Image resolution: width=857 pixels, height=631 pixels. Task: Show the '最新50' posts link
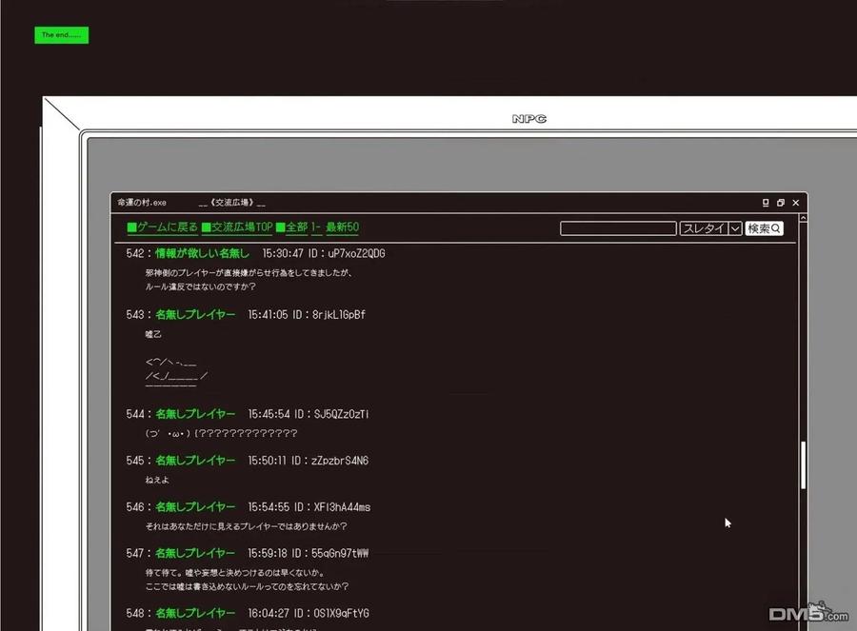point(343,227)
